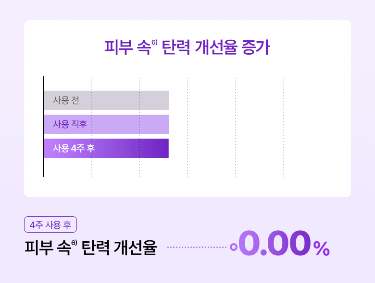Click the purple percent sign symbol
This screenshot has width=375, height=283.
322,248
